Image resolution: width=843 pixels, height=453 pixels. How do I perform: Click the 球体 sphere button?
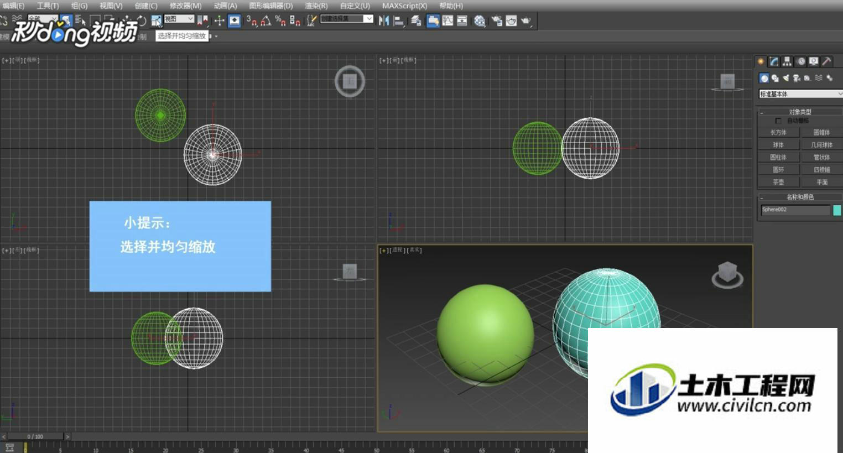point(778,145)
